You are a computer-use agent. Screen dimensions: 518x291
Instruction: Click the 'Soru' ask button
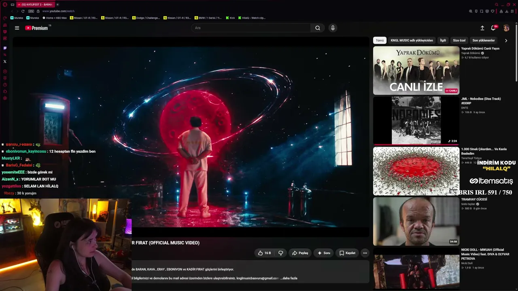[x=324, y=253]
